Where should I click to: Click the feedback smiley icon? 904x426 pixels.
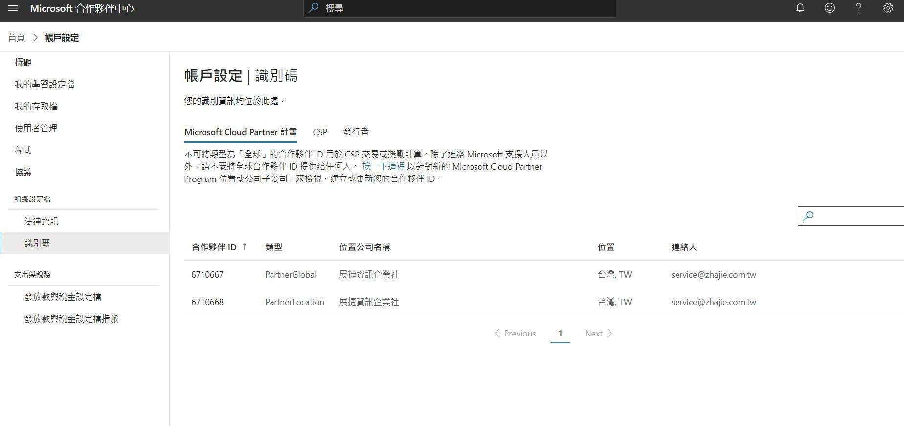click(830, 8)
